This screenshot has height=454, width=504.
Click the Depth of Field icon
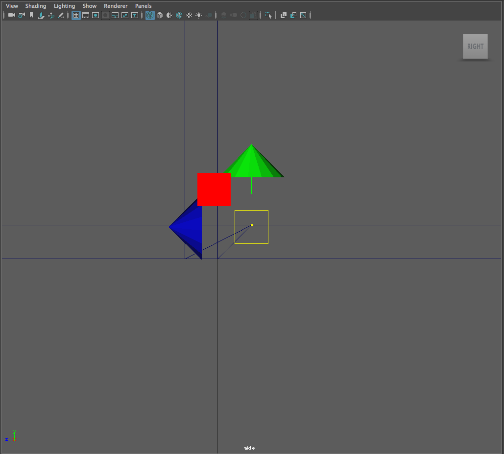(253, 15)
